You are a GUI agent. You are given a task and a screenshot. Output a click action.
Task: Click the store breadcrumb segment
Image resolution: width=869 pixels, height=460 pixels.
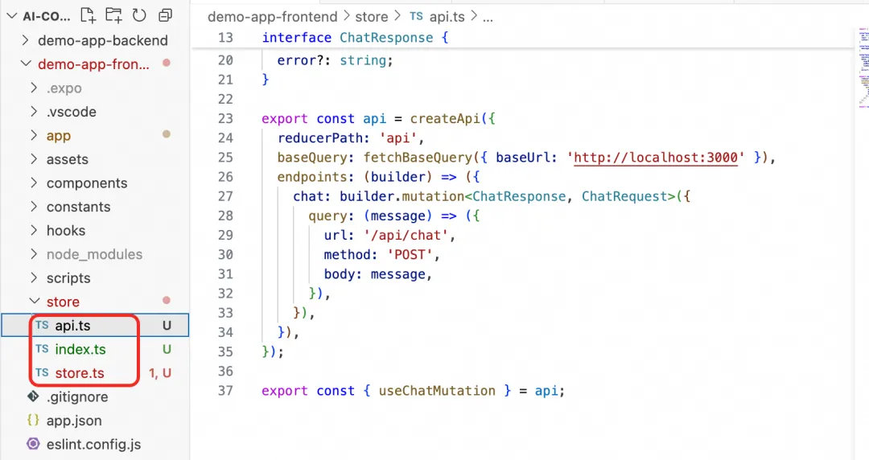(x=371, y=17)
